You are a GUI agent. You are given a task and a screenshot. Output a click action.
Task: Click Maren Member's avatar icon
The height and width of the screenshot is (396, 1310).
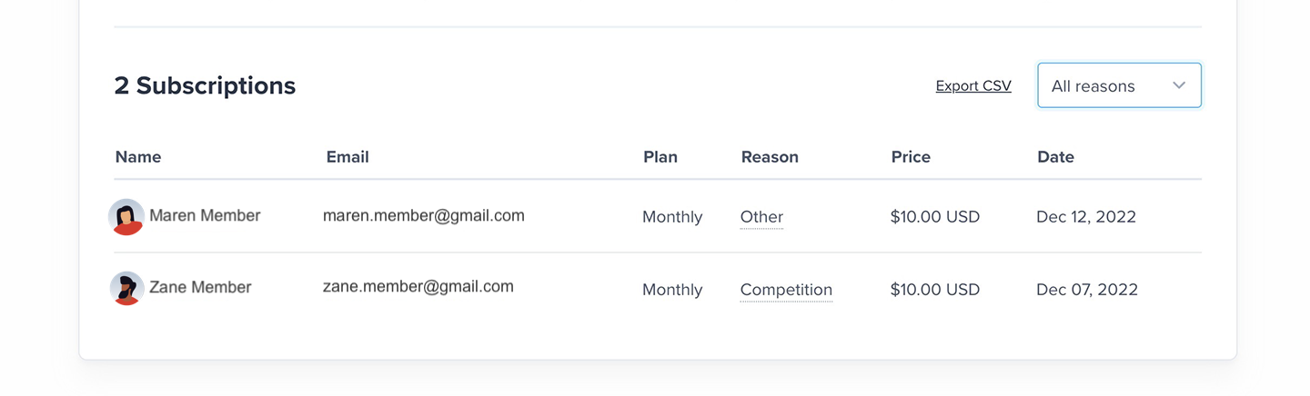126,216
